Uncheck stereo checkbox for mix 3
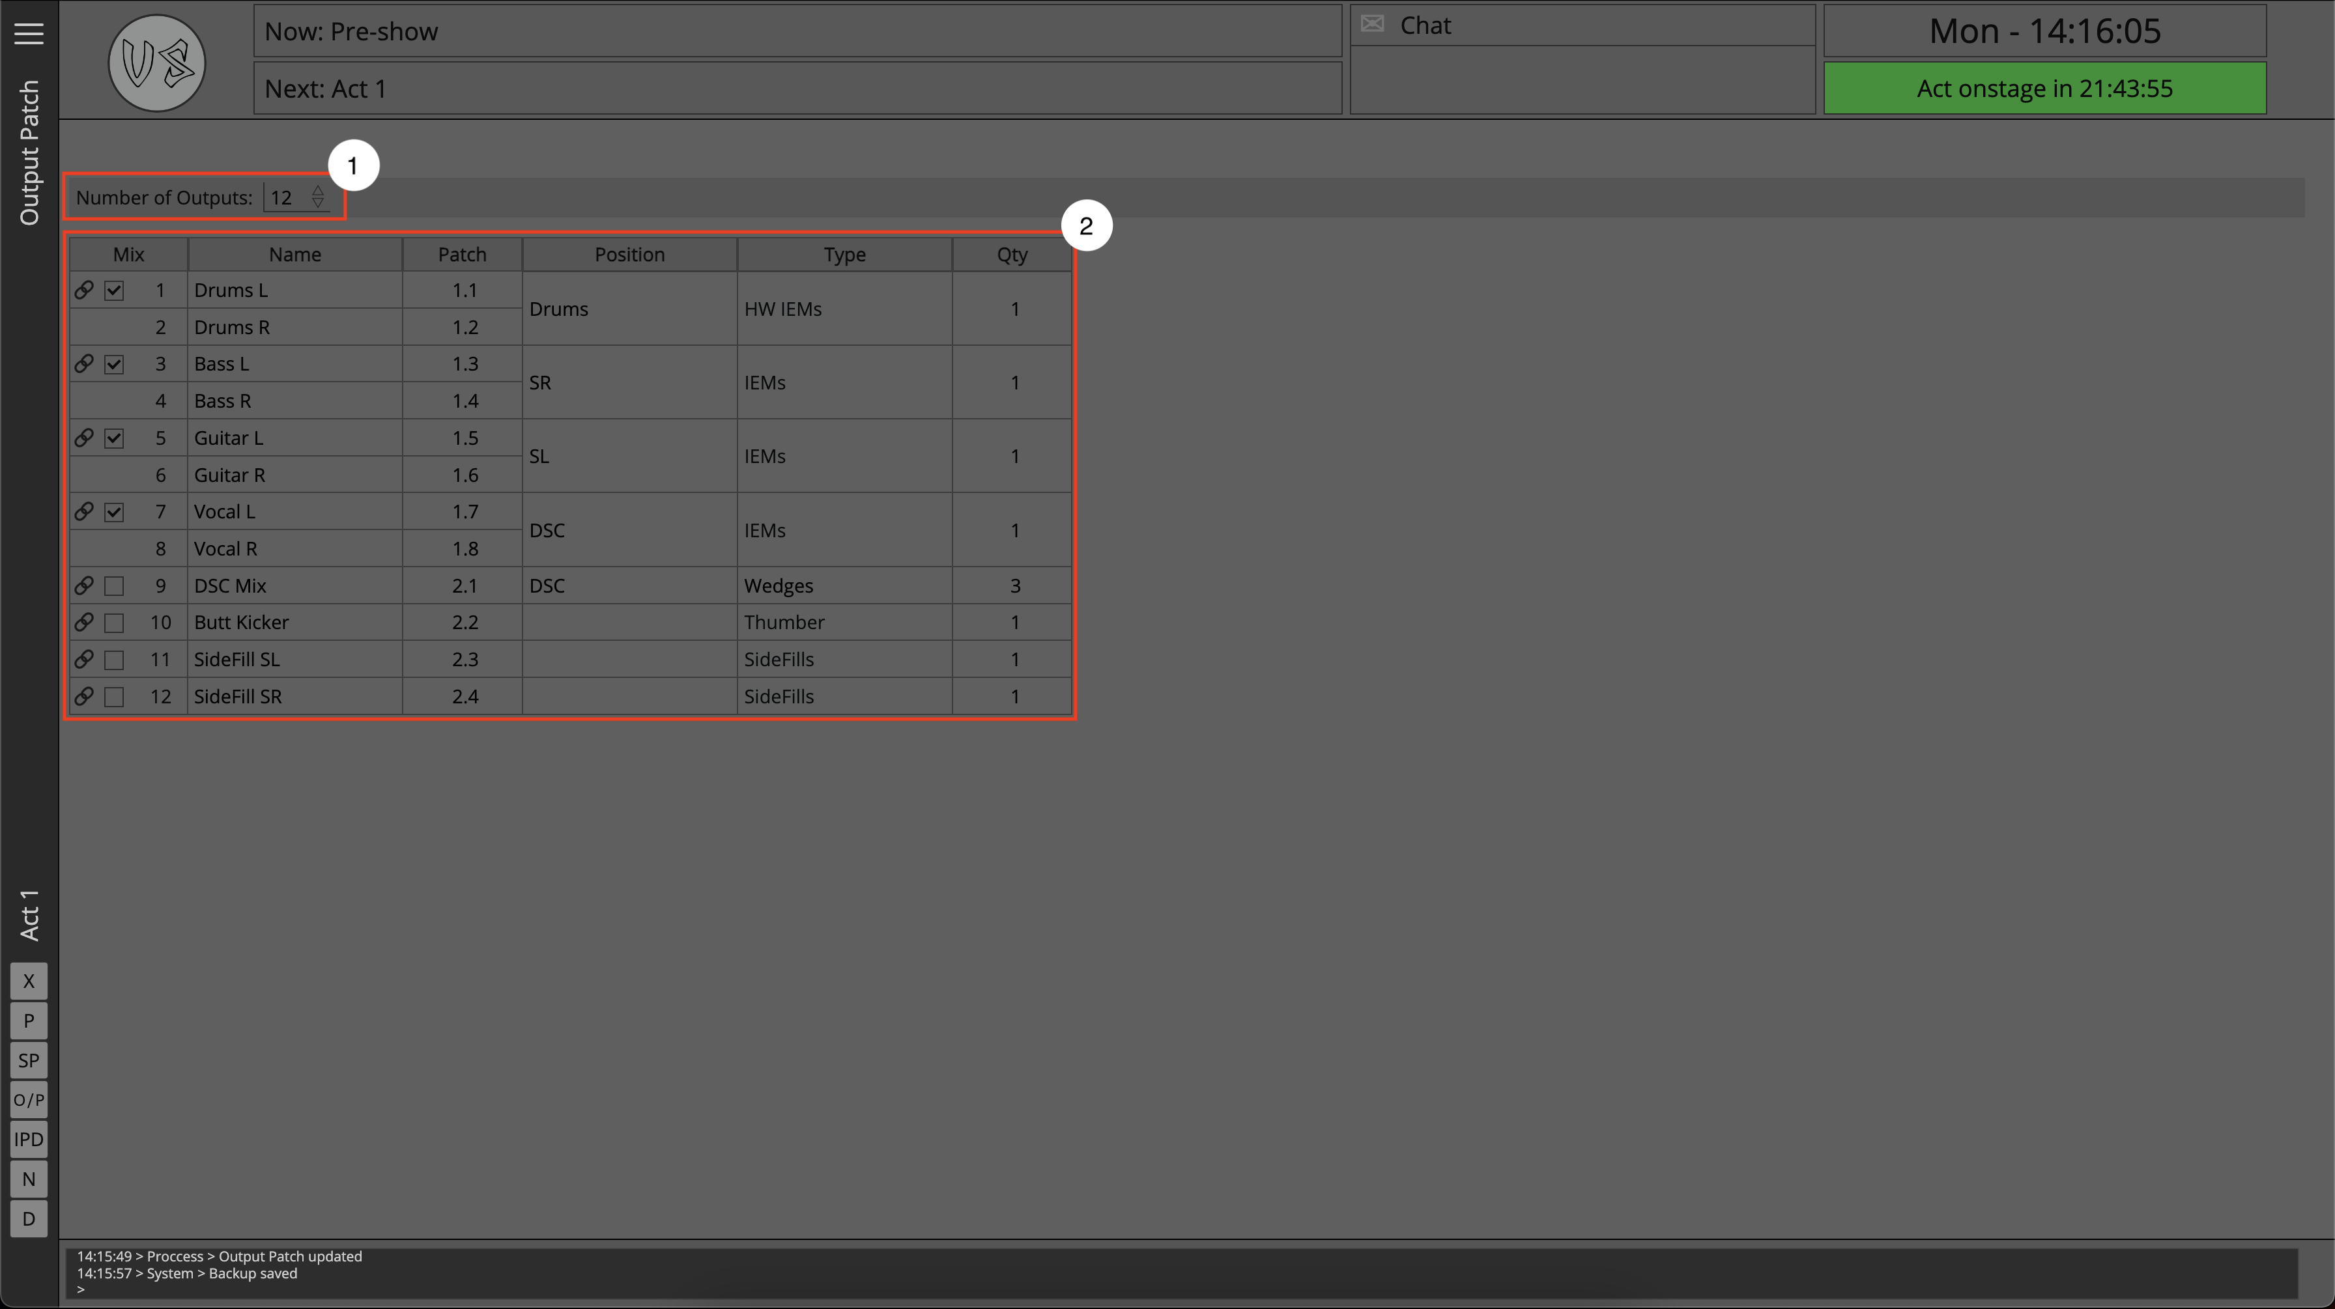Image resolution: width=2335 pixels, height=1309 pixels. tap(114, 364)
